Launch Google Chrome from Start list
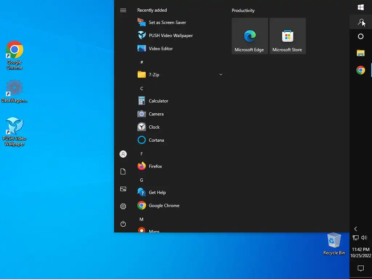The height and width of the screenshot is (279, 372). (180, 206)
